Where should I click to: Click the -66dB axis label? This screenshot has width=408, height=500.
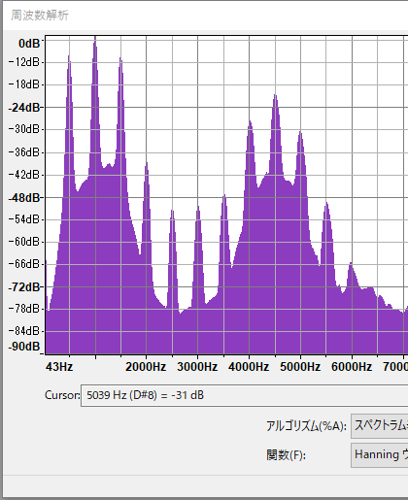tap(24, 264)
